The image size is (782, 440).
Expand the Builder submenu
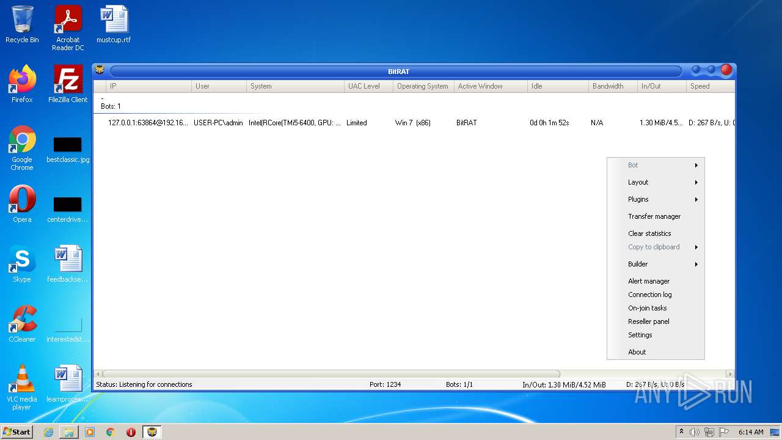656,264
